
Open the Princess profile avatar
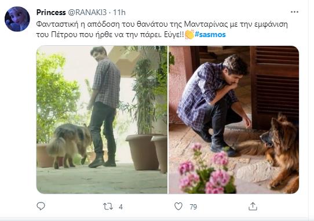(17, 19)
